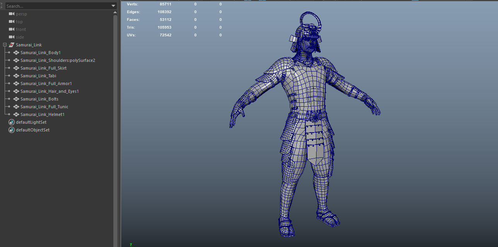Click the mesh icon of Samurai_Link_Full_Armor1
Viewport: 498px width, 247px height.
(16, 83)
